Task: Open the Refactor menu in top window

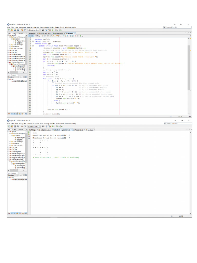Action: tap(36, 27)
